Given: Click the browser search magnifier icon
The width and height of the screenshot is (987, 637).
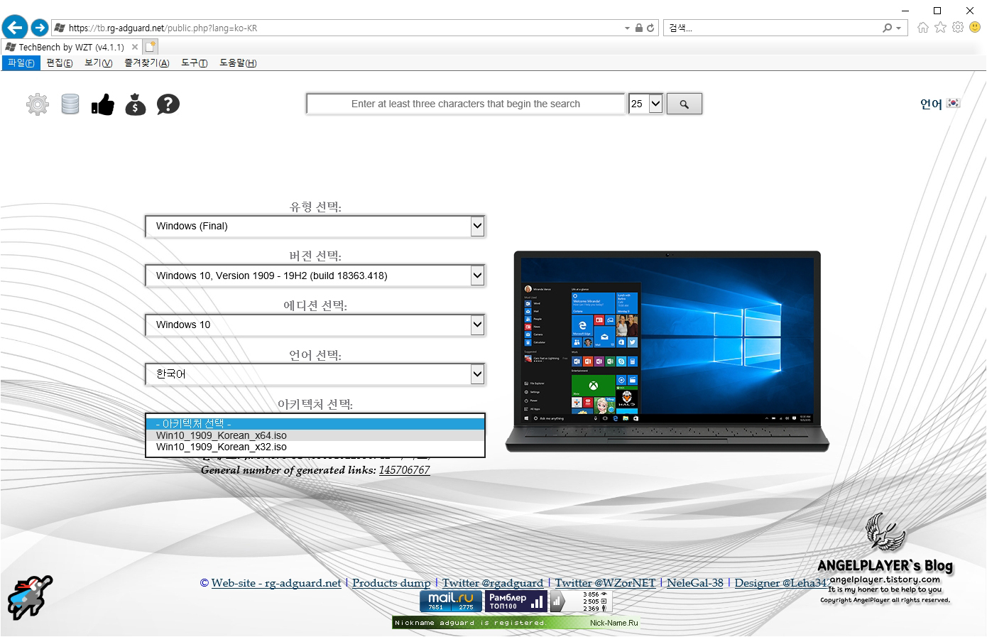Looking at the screenshot, I should coord(887,28).
